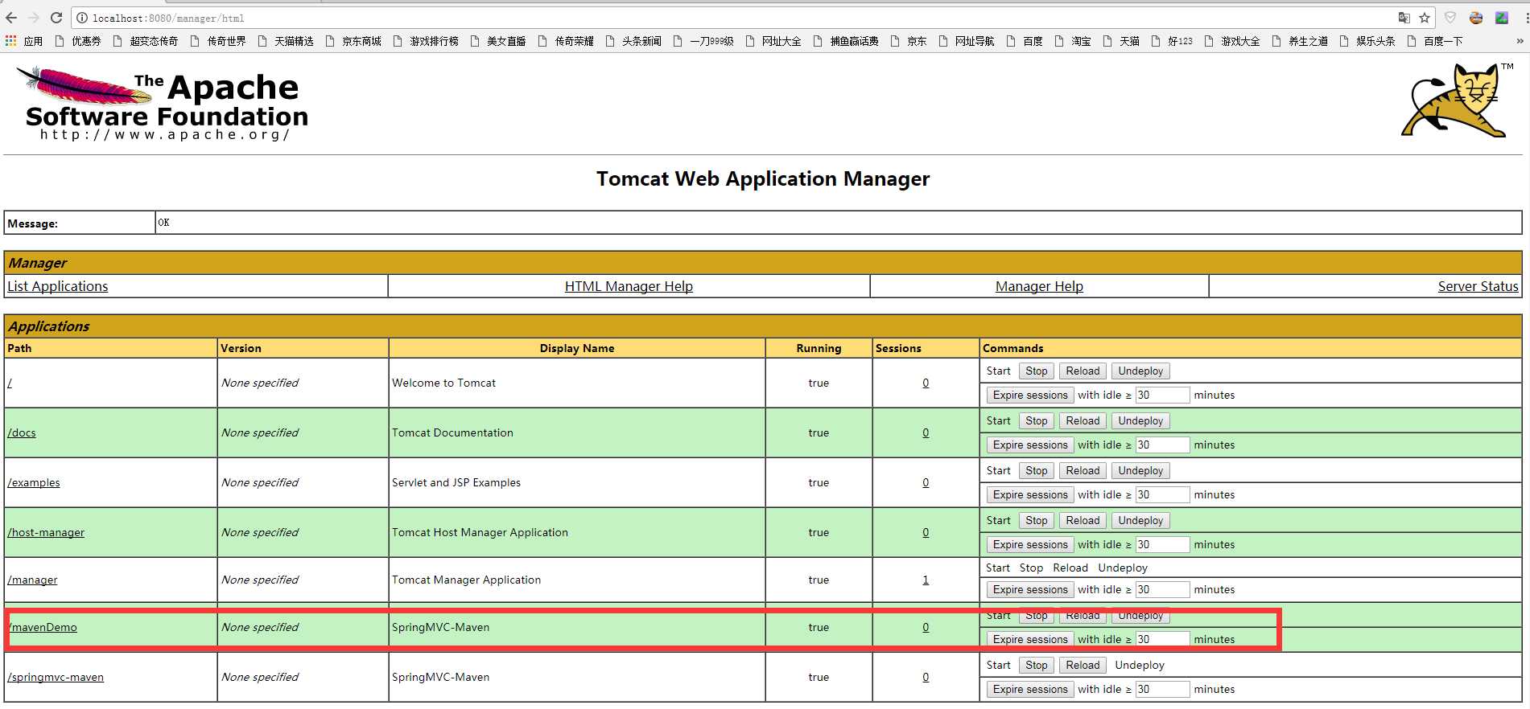
Task: Open the 传奇世界 bookmark
Action: pos(218,41)
